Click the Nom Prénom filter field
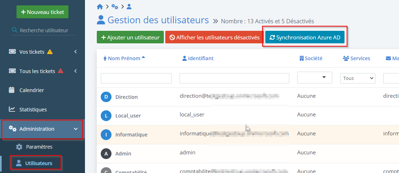This screenshot has height=173, width=399. 136,78
